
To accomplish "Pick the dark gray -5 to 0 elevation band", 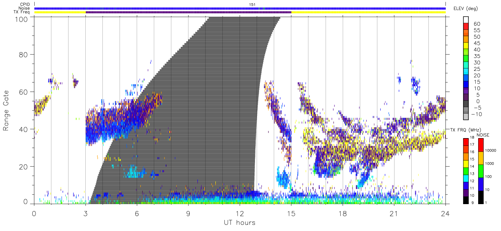I will click(x=466, y=104).
